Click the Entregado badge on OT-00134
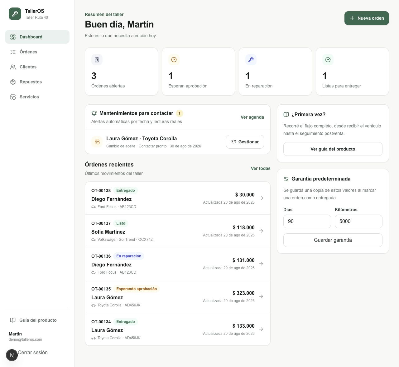Screen dimensions: 399x367 click(126, 322)
